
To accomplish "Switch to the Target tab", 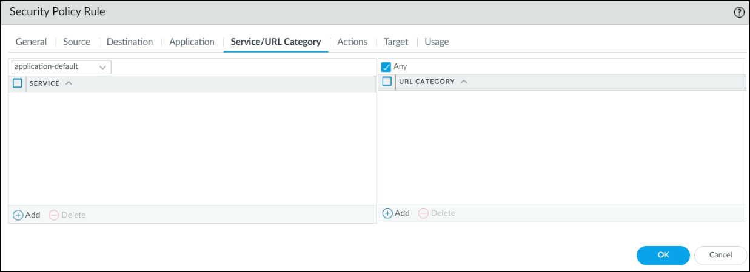I will tap(396, 42).
